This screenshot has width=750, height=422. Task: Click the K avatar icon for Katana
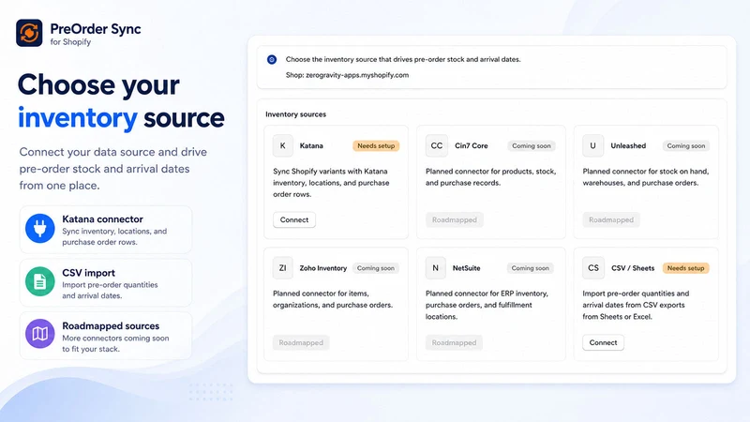(x=283, y=146)
